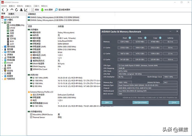Open the 报告(R) menu
Image resolution: width=192 pixels, height=136 pixels.
click(x=20, y=6)
